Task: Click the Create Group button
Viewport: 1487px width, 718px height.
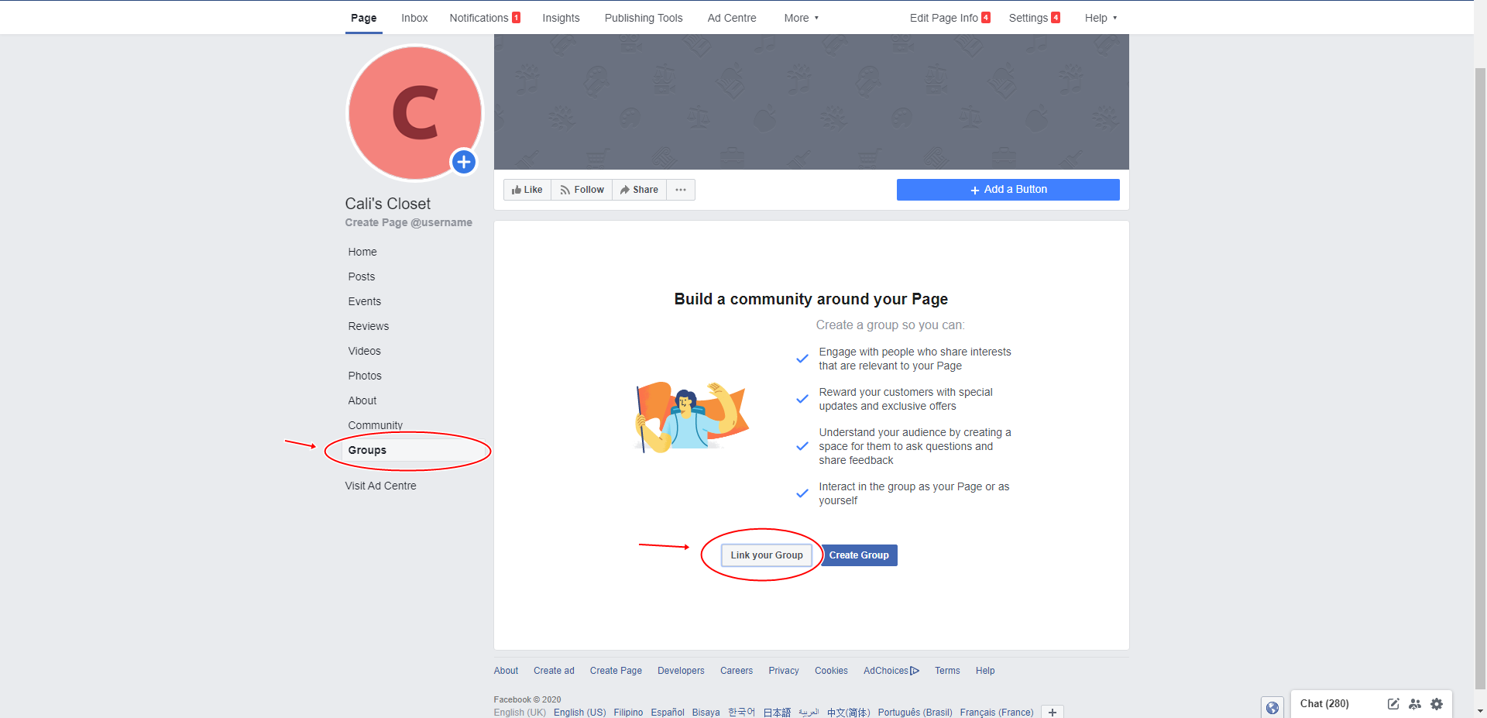Action: 858,555
